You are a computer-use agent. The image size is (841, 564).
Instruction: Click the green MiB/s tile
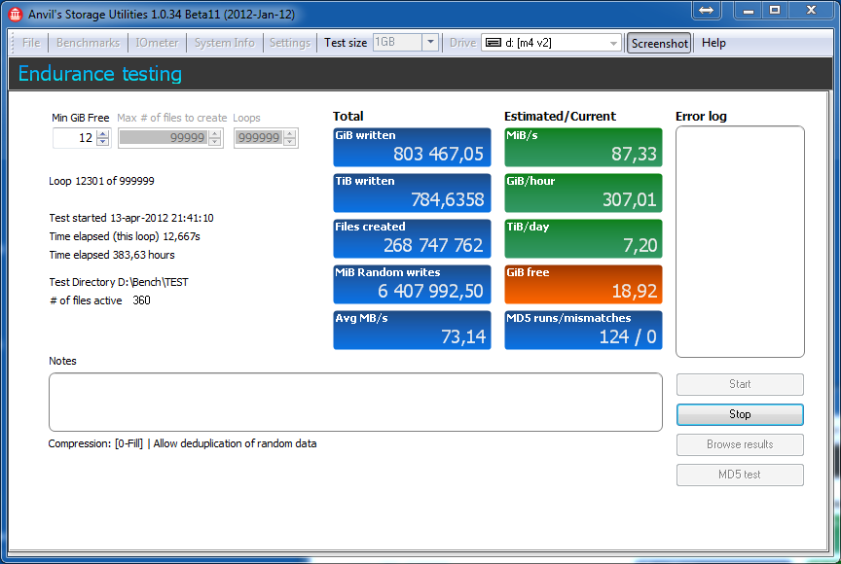pos(583,147)
